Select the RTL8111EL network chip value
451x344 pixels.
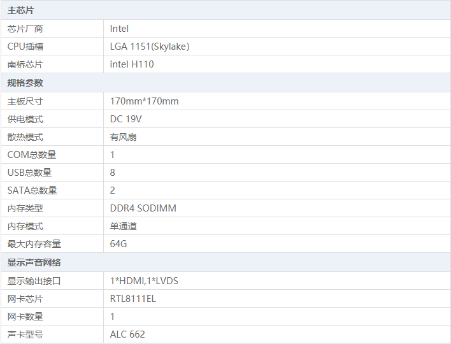pos(132,299)
